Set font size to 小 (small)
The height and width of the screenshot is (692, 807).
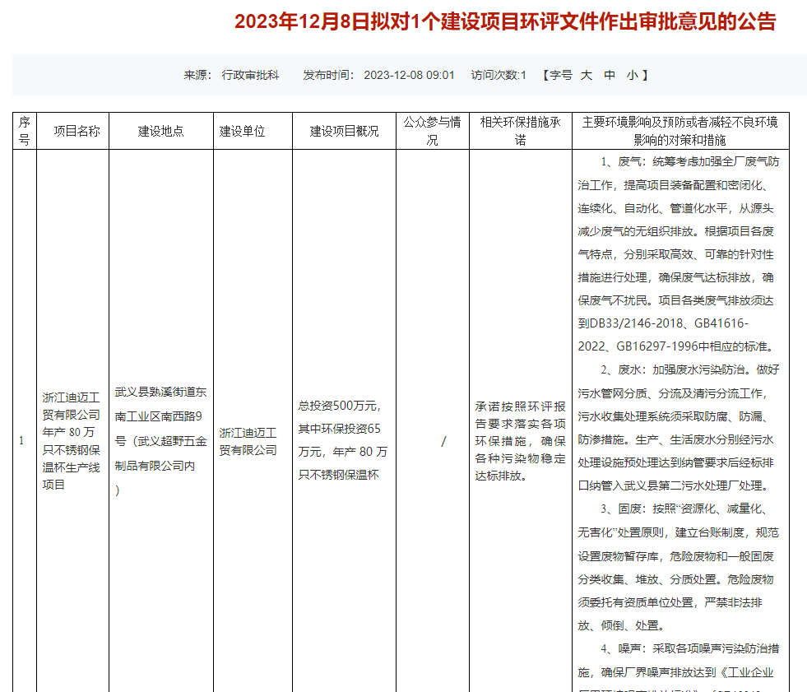[632, 75]
